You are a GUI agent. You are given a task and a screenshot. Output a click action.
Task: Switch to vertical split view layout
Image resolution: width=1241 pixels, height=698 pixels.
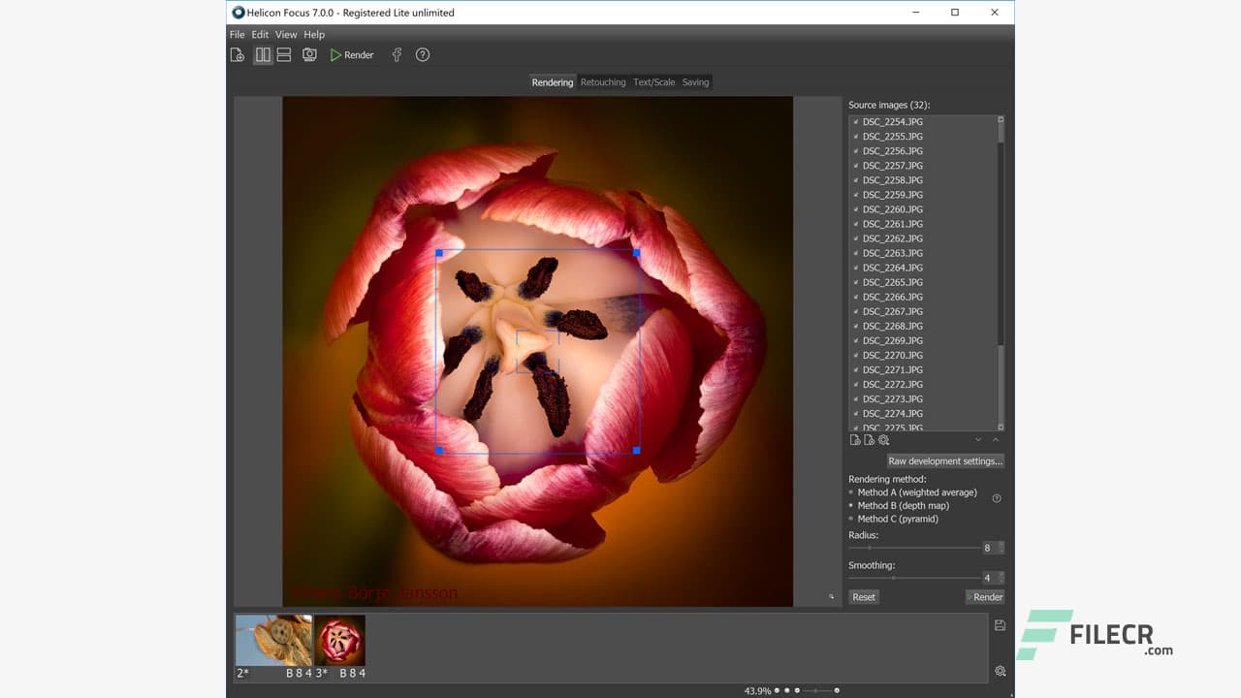point(263,54)
